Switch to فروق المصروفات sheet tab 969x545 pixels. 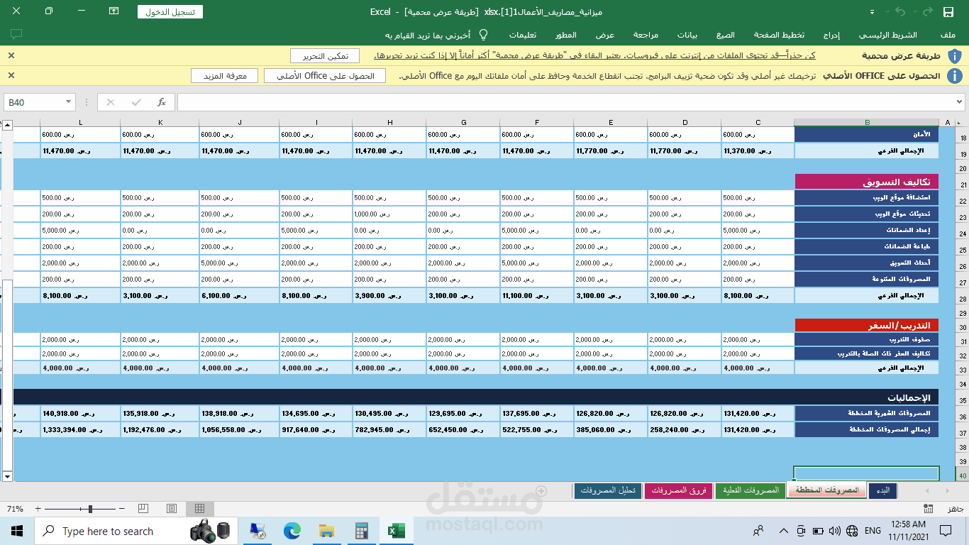(679, 490)
